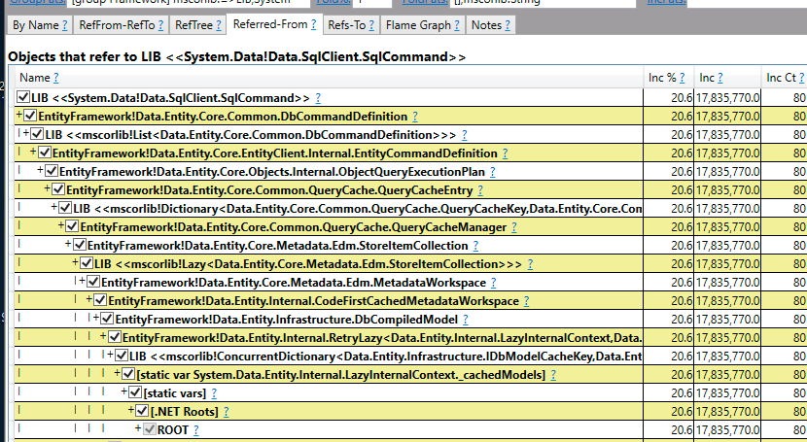
Task: Click help icon after QueryCacheManager entry
Action: [513, 227]
